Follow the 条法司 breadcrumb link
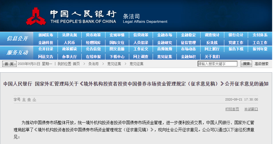Screen dimensions: 273x144 pyautogui.click(x=93, y=64)
